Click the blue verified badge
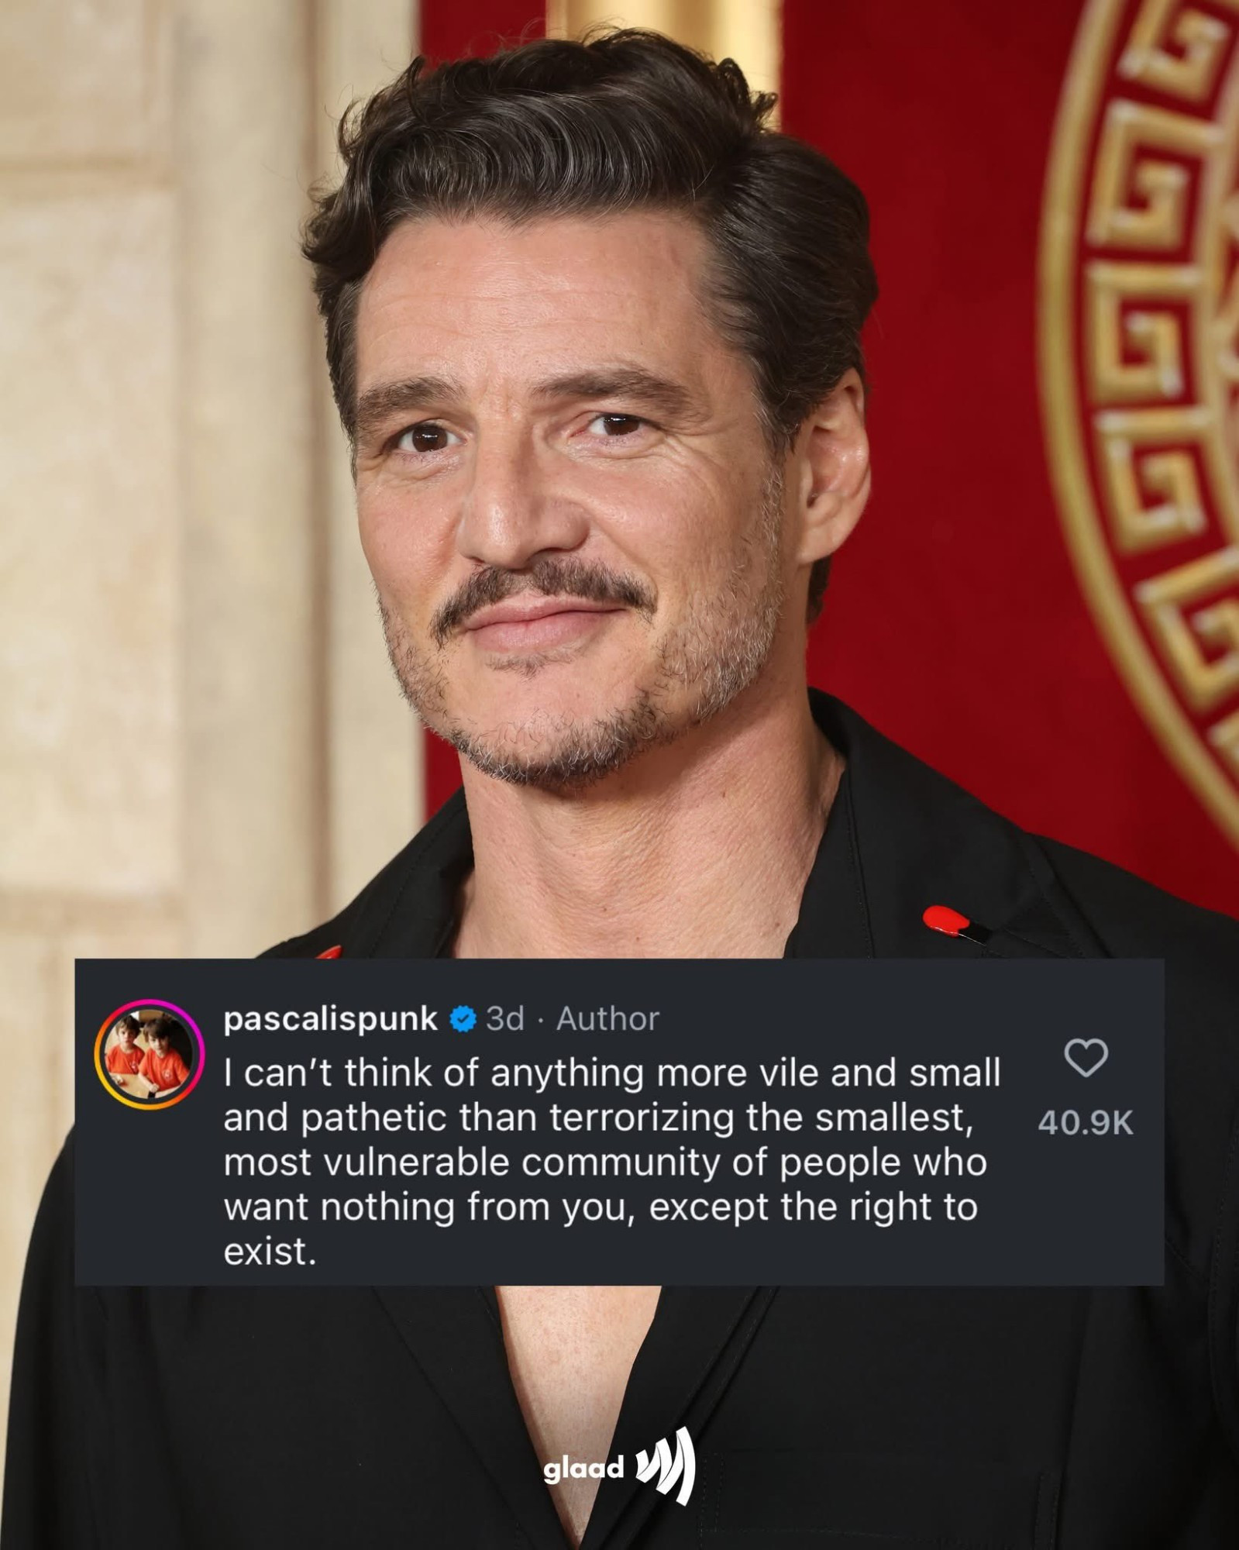The width and height of the screenshot is (1239, 1550). pos(463,1018)
